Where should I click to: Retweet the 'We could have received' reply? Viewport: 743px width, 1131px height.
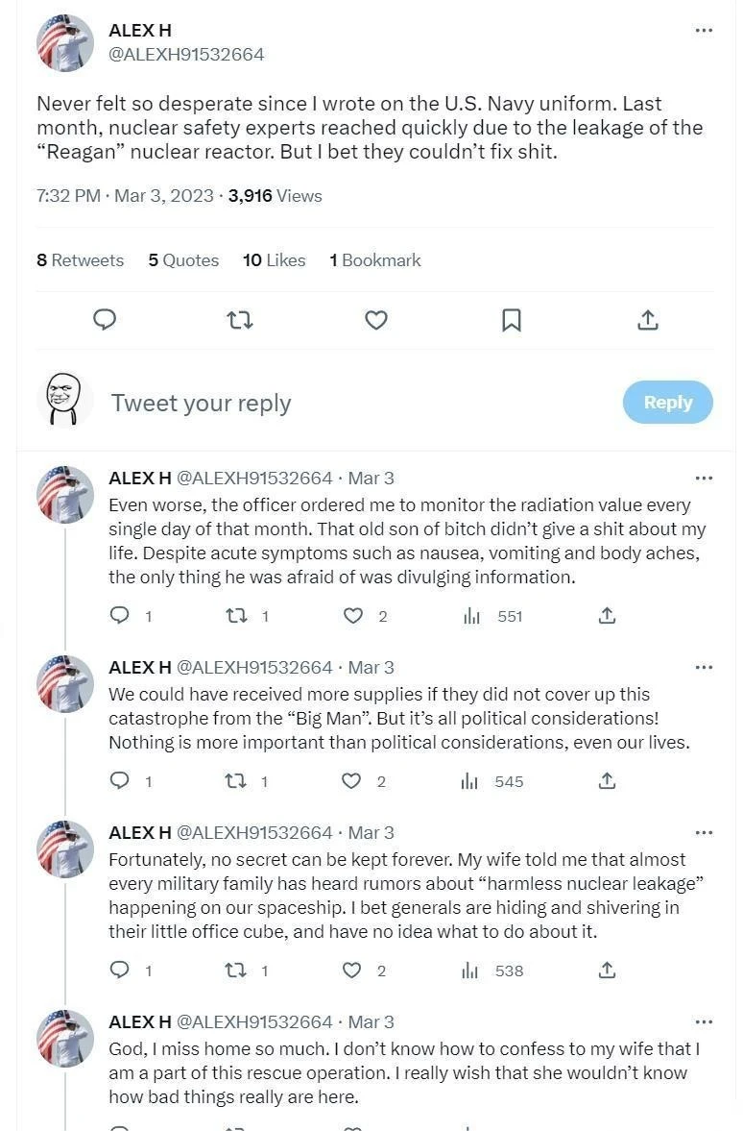point(236,781)
